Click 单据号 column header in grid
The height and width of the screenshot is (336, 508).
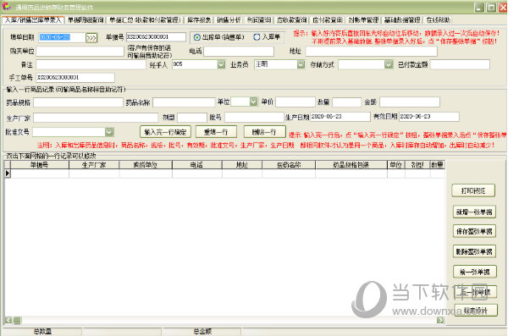(40, 165)
